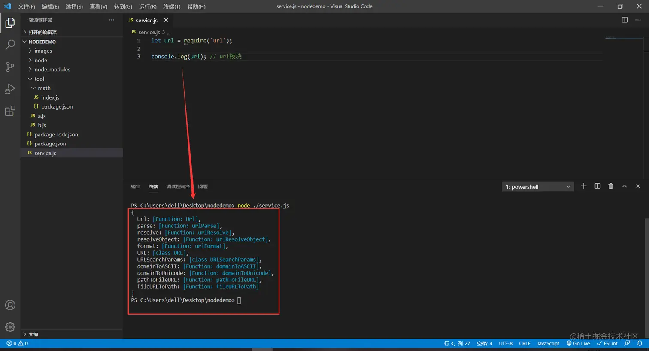649x351 pixels.
Task: Open the Search view in activity bar
Action: click(10, 45)
